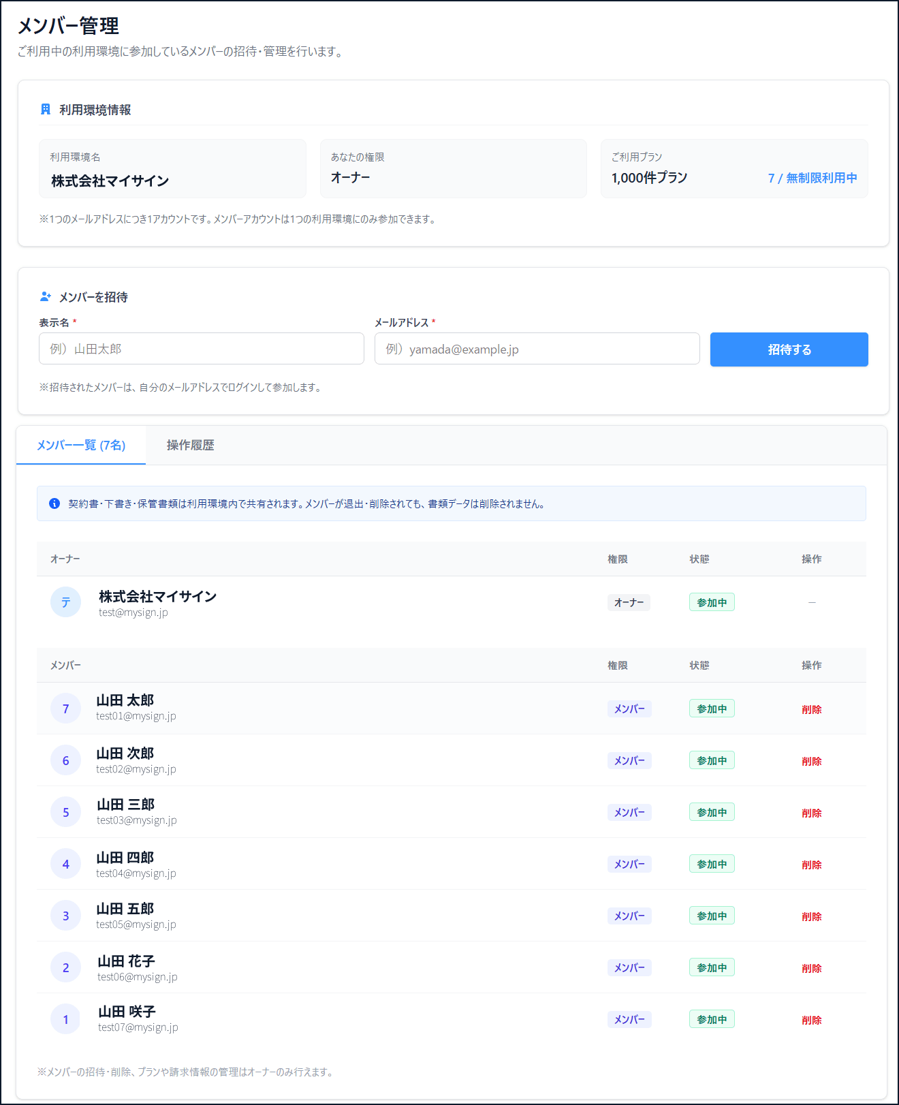Click avatar number 6 for 山田 次郎
This screenshot has height=1105, width=899.
point(66,760)
